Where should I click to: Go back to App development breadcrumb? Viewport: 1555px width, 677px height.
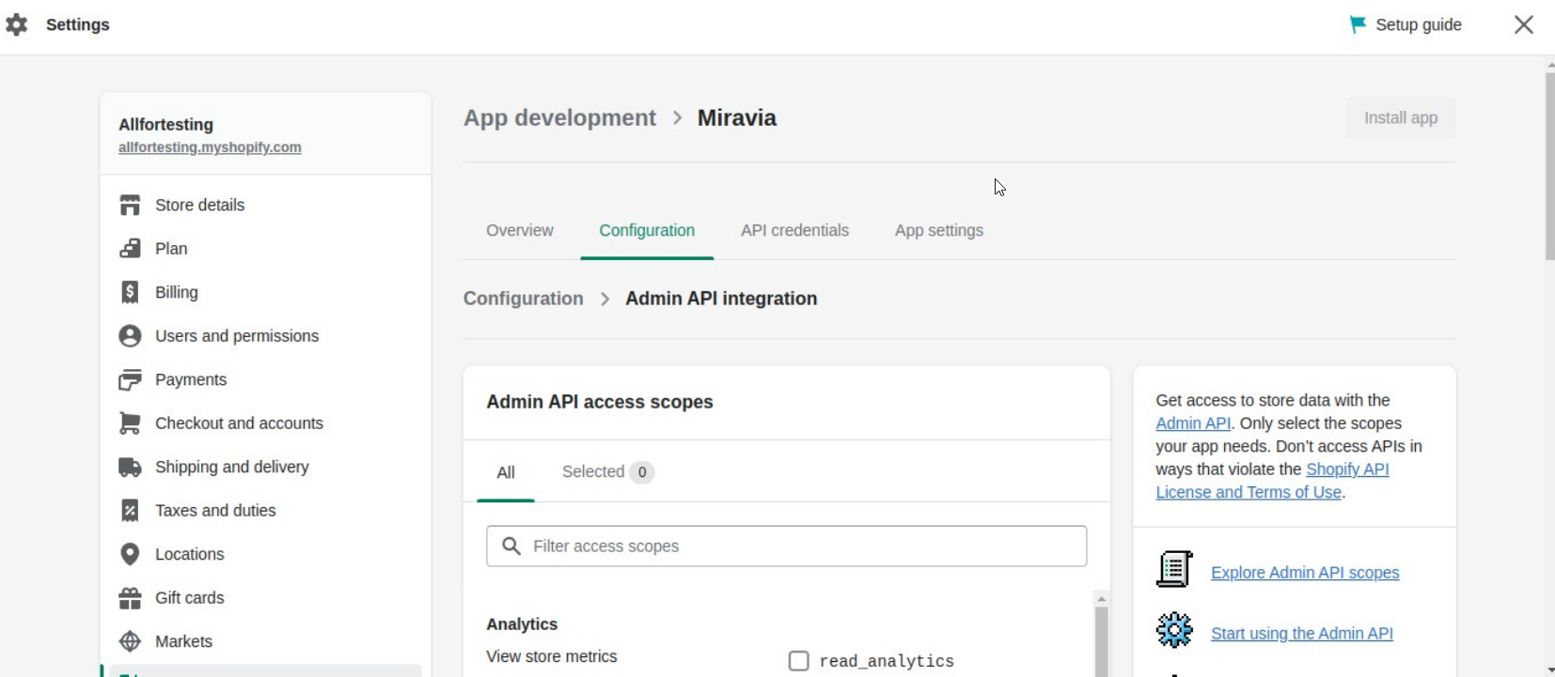point(559,118)
